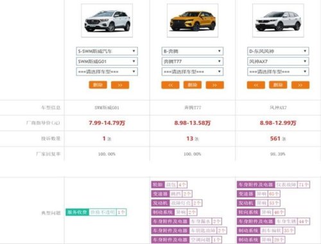
Task: Click the 制动系统 异响 2个 tag
Action: pos(174,212)
